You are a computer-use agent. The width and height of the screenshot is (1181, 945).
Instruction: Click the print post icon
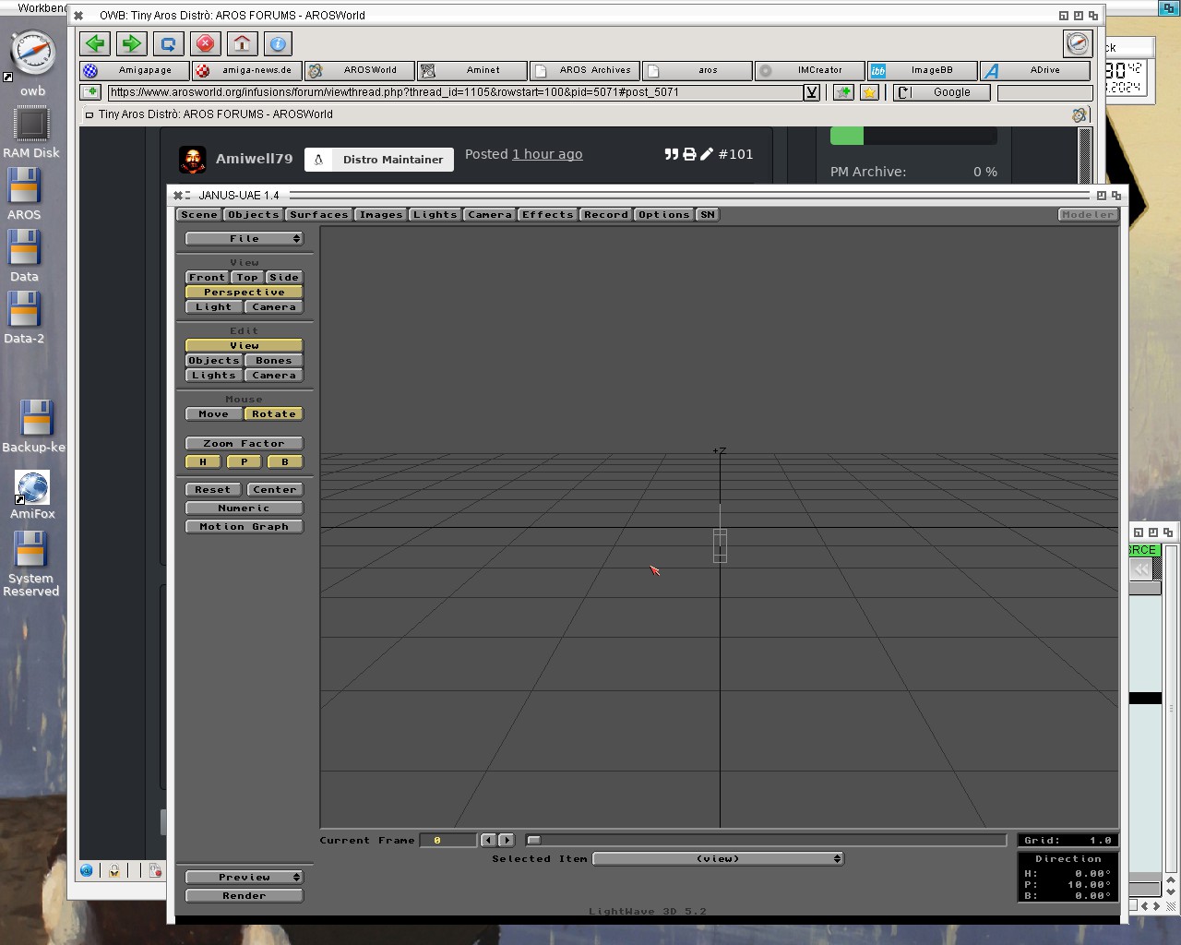coord(689,154)
